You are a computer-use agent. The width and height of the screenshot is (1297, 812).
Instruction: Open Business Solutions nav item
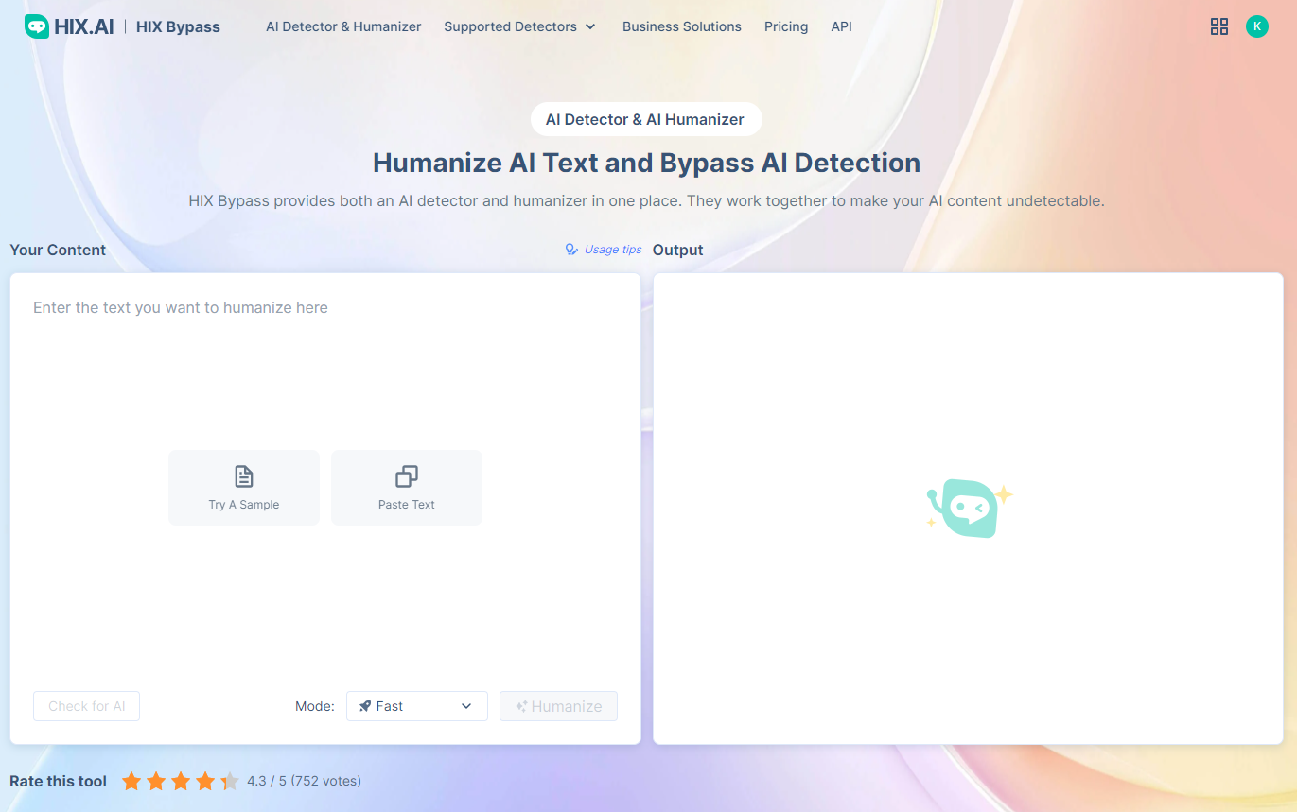682,26
